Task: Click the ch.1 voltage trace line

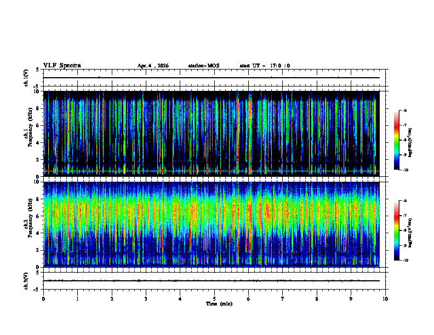Action: 211,78
